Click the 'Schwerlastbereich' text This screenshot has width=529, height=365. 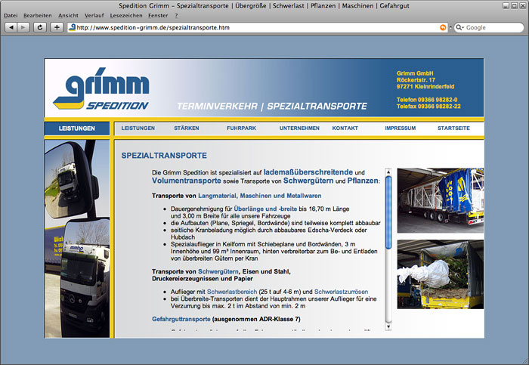point(232,292)
